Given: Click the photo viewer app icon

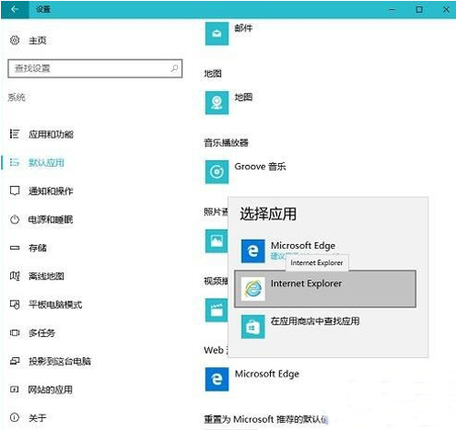Looking at the screenshot, I should point(216,241).
